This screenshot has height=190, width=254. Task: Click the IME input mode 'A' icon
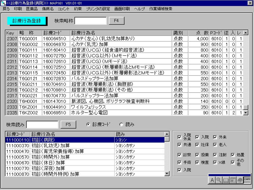[x=212, y=180]
